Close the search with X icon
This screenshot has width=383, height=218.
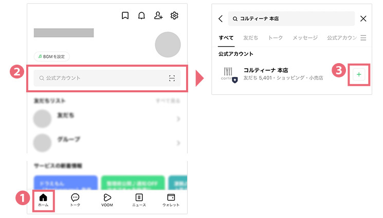coord(363,18)
